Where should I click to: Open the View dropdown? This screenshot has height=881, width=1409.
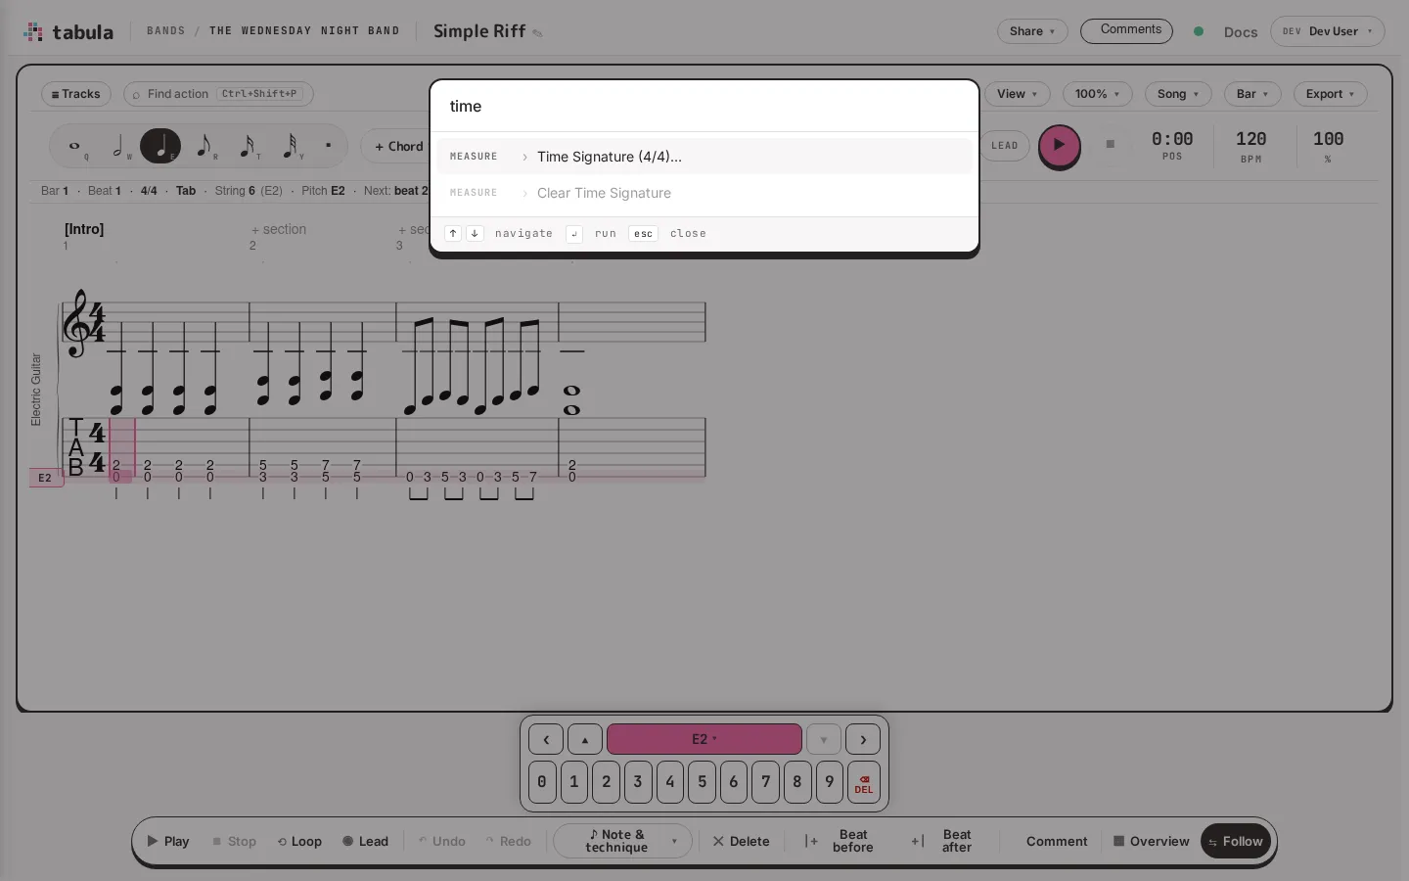tap(1017, 94)
